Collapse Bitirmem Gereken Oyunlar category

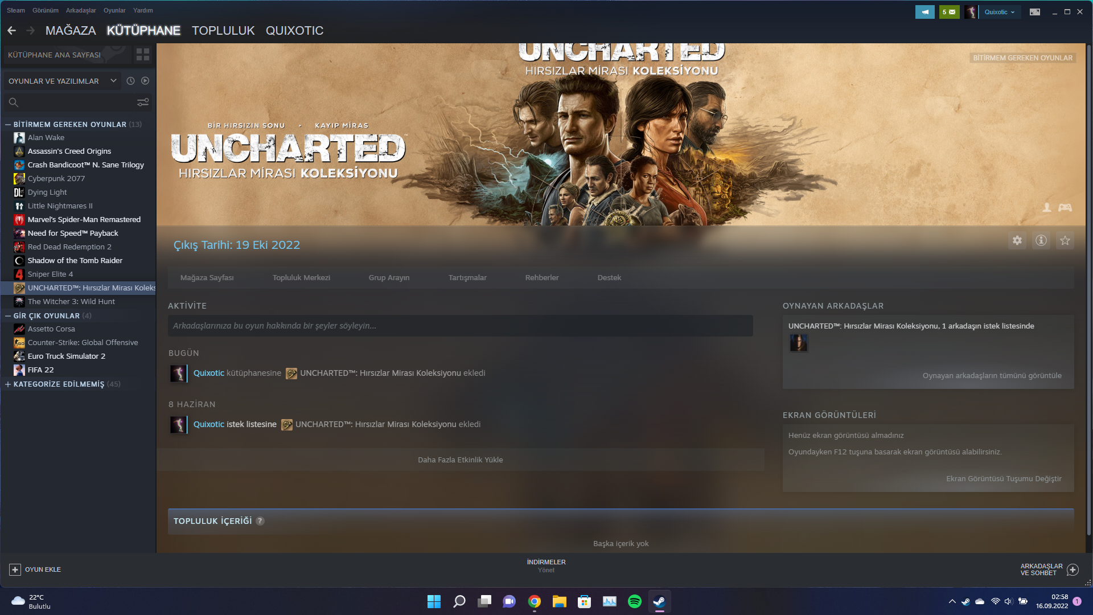click(x=8, y=124)
